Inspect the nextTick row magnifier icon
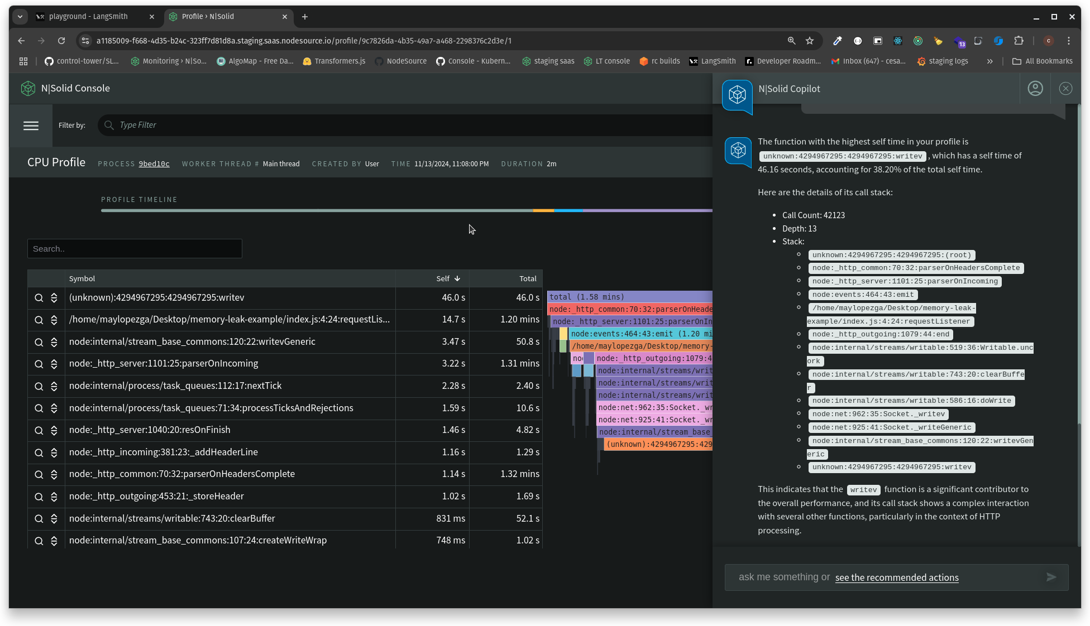 (x=39, y=386)
